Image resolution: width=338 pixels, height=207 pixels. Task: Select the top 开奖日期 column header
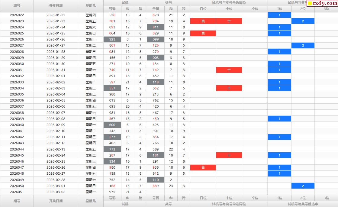click(56, 6)
